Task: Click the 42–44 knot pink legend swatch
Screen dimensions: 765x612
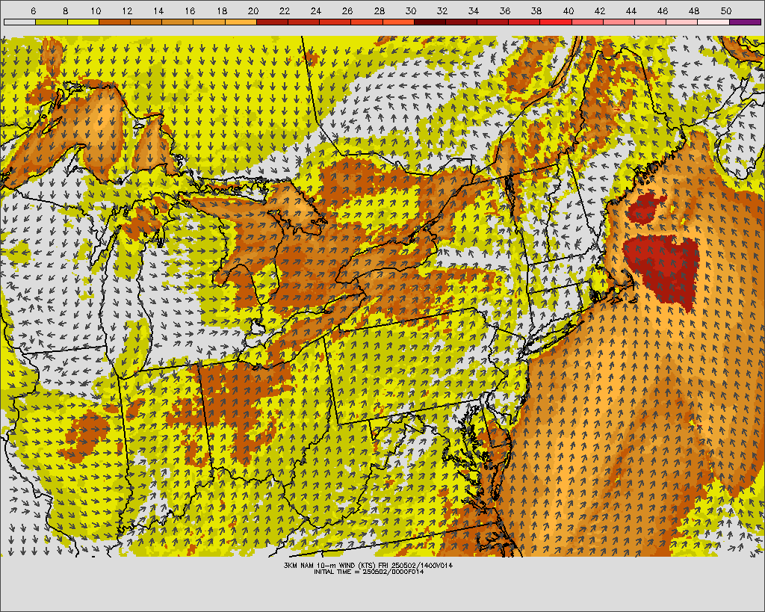Action: tap(619, 22)
